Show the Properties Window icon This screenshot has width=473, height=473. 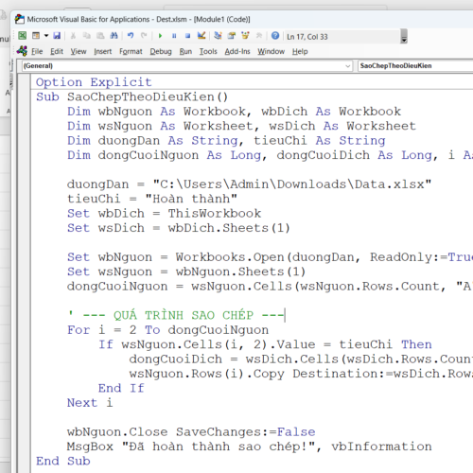(232, 36)
